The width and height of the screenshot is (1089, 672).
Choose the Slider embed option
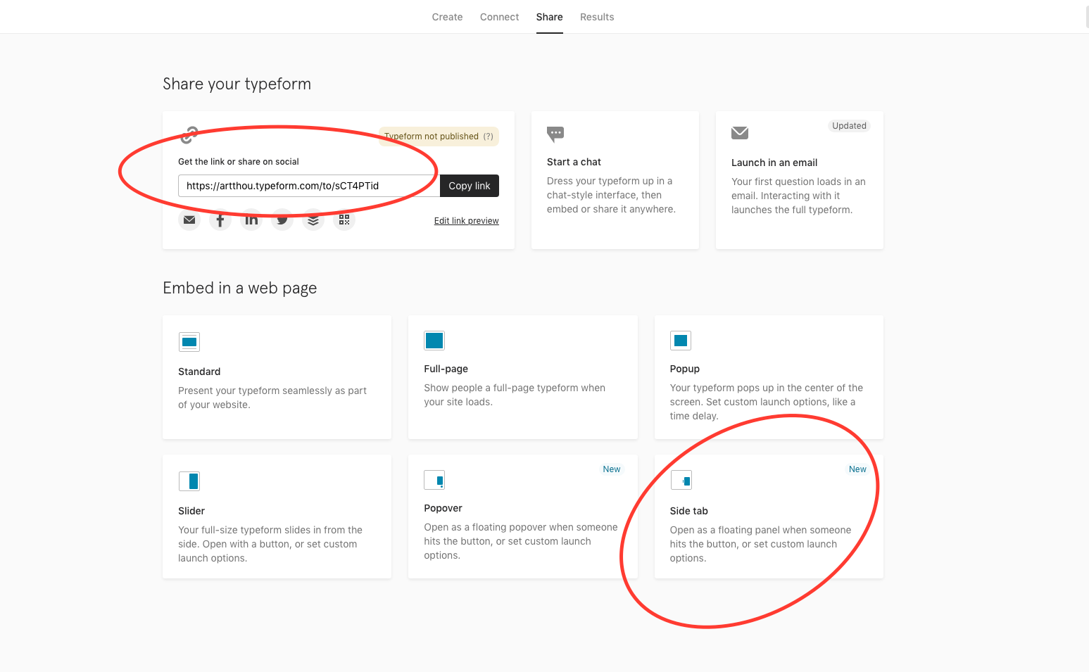coord(277,516)
